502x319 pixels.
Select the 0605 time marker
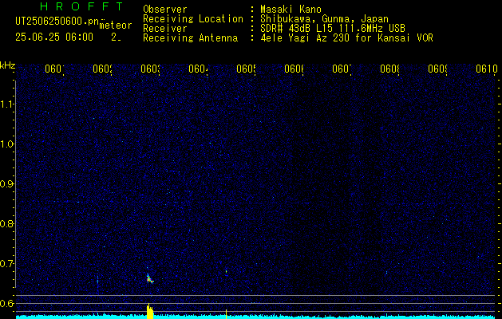[x=246, y=69]
